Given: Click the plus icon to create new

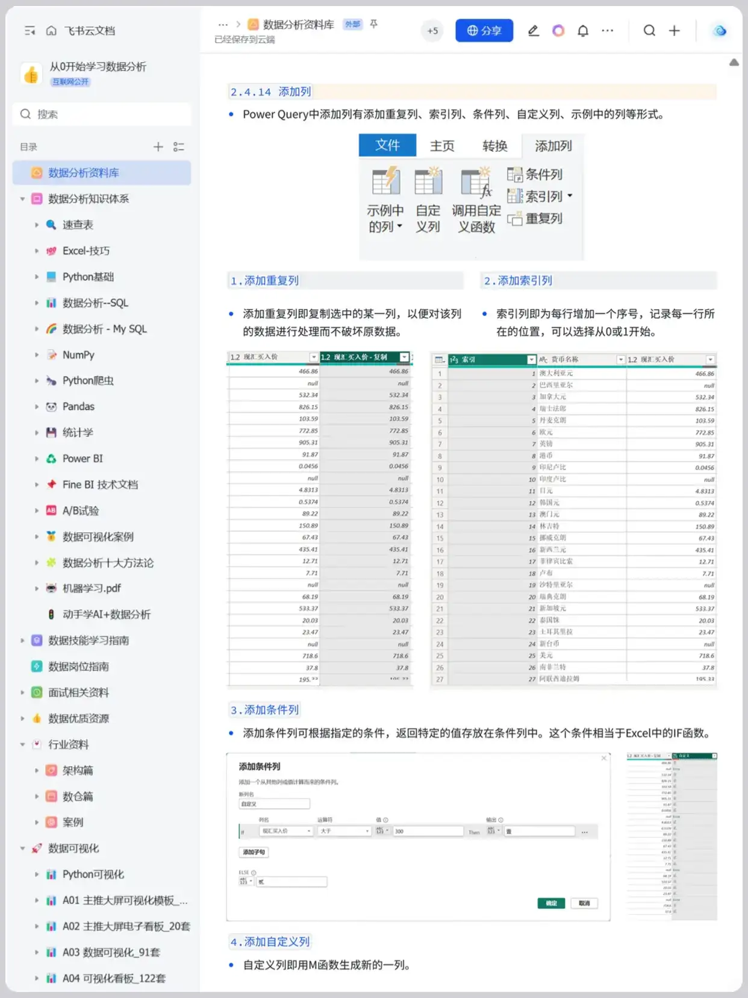Looking at the screenshot, I should click(675, 31).
